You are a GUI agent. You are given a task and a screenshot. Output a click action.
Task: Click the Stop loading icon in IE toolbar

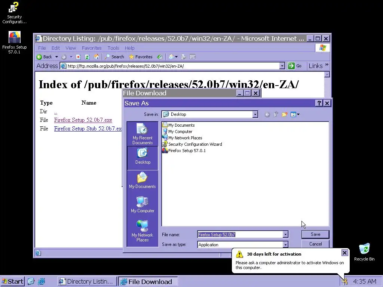[78, 57]
